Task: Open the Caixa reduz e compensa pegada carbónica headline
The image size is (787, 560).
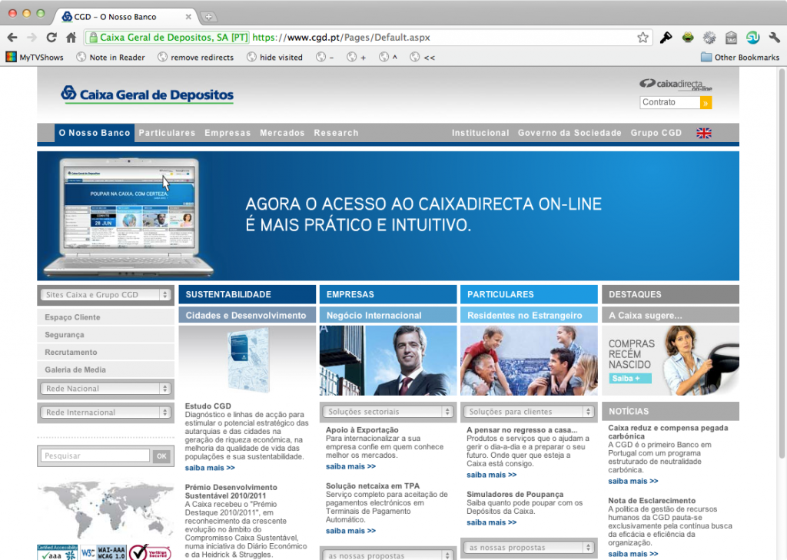Action: [668, 432]
